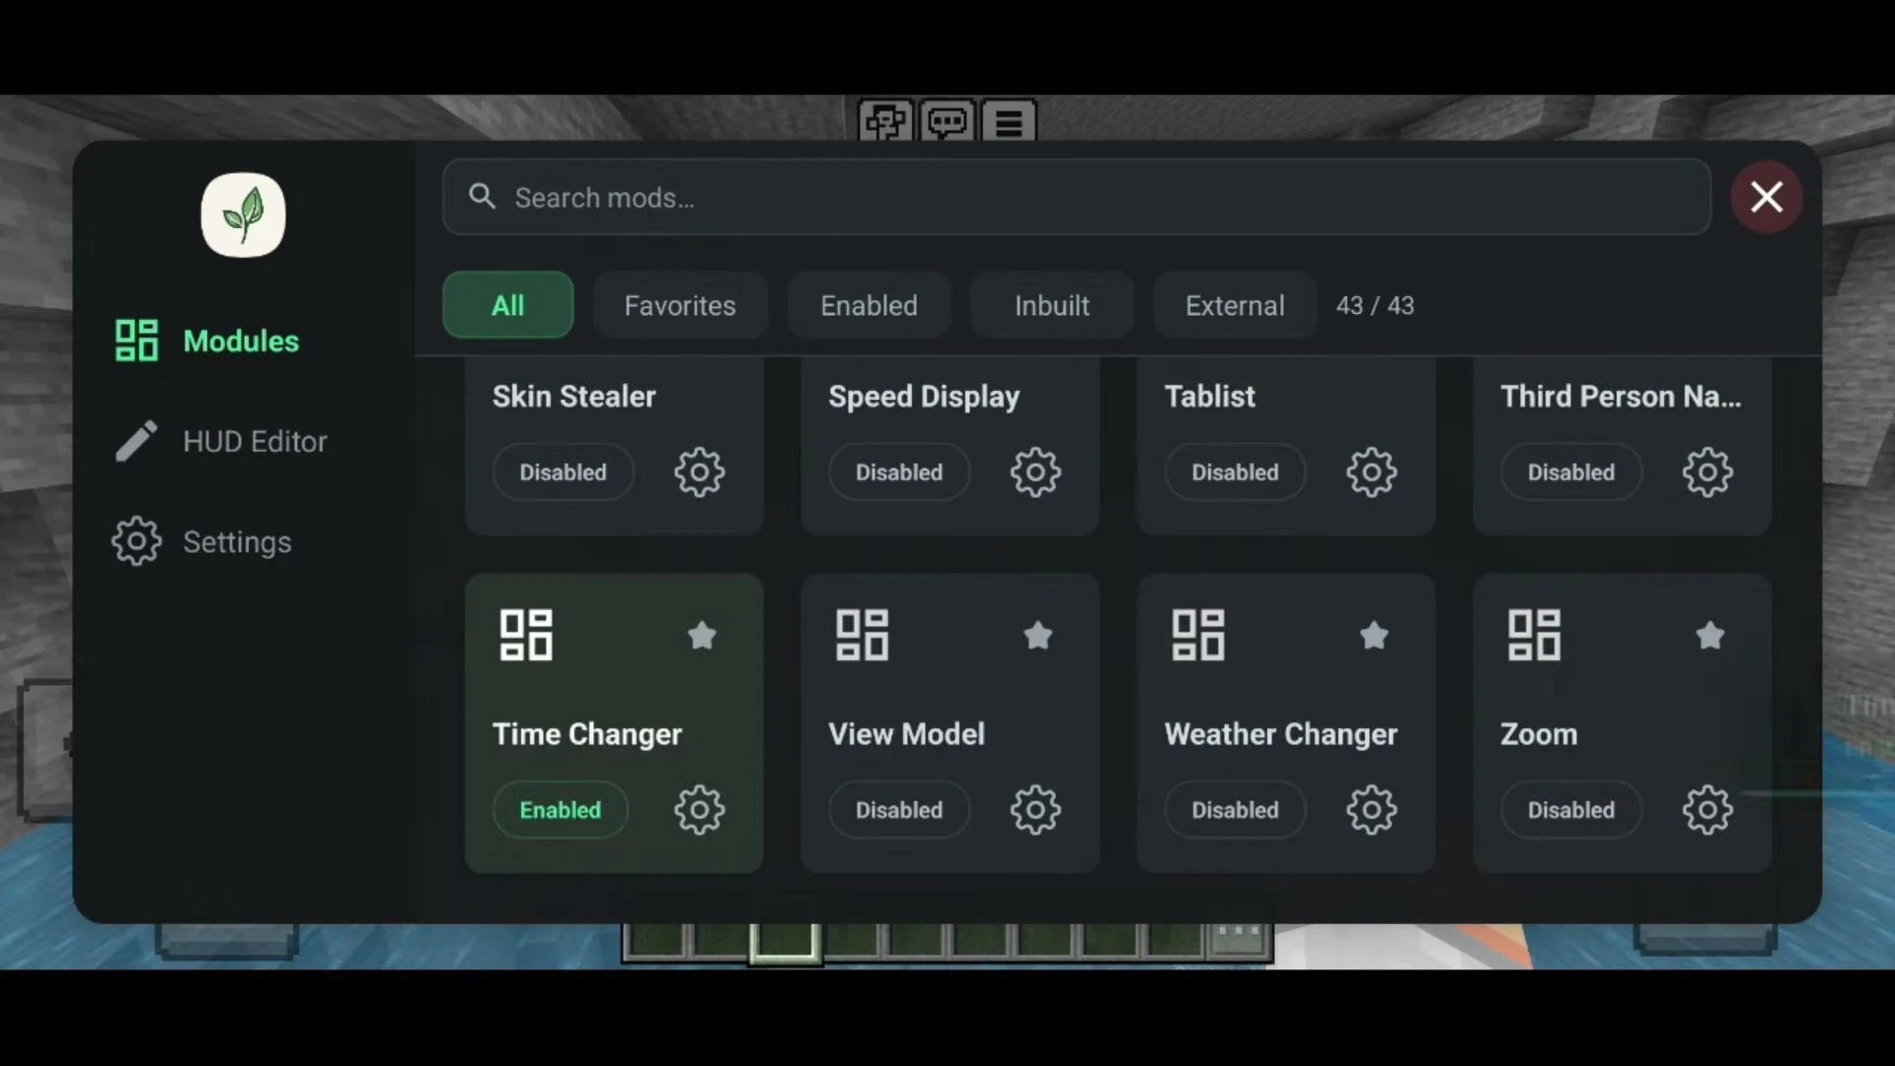Switch to the Favorites filter tab

click(x=680, y=305)
